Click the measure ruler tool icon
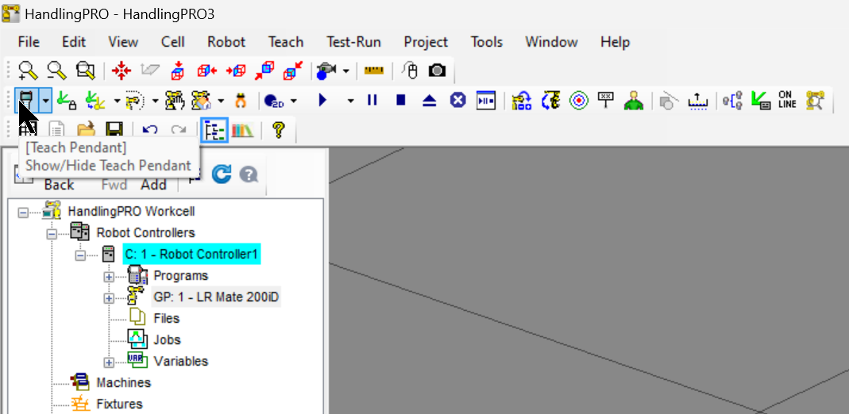This screenshot has width=849, height=414. point(373,71)
